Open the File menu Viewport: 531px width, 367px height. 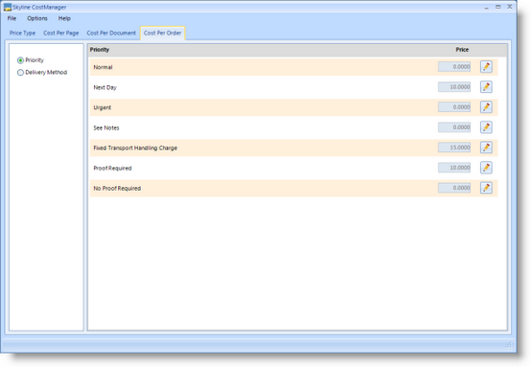[x=12, y=18]
